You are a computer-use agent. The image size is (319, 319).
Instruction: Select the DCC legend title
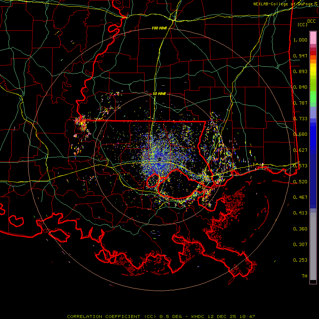(311, 21)
